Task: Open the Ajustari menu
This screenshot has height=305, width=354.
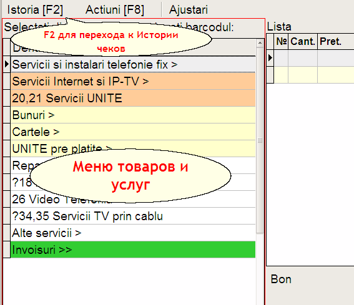Action: click(189, 10)
